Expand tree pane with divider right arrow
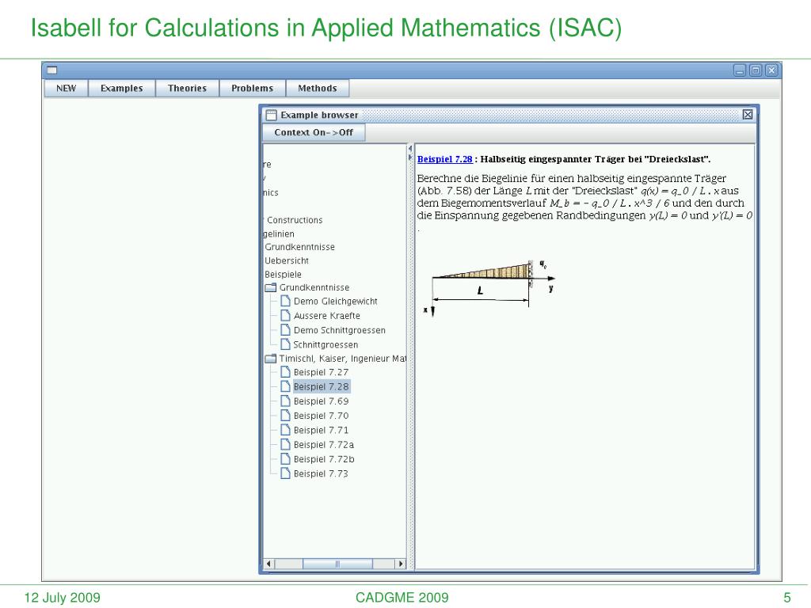This screenshot has width=811, height=608. tap(410, 158)
